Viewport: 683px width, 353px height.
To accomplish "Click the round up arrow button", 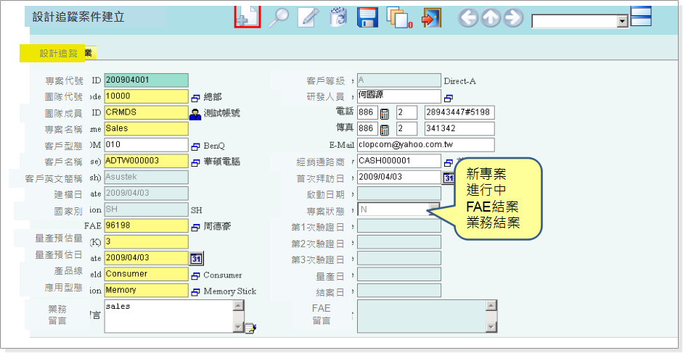I will point(491,18).
